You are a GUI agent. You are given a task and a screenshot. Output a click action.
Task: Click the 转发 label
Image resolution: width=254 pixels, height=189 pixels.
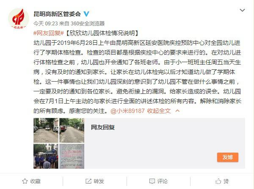(99, 181)
